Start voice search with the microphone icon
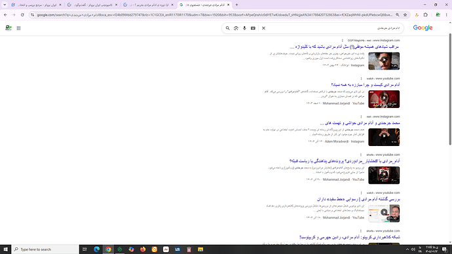 (244, 28)
